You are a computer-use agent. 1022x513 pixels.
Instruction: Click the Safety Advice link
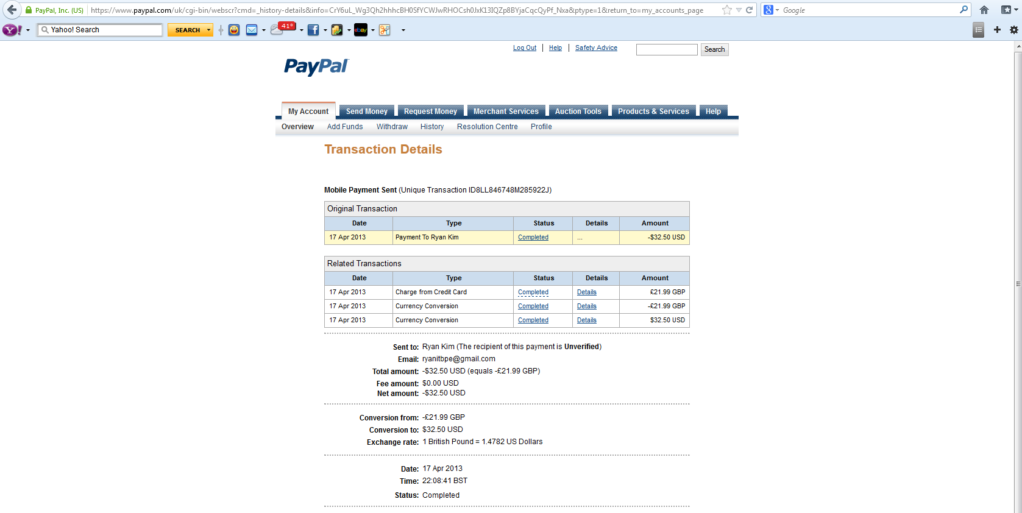pos(596,48)
